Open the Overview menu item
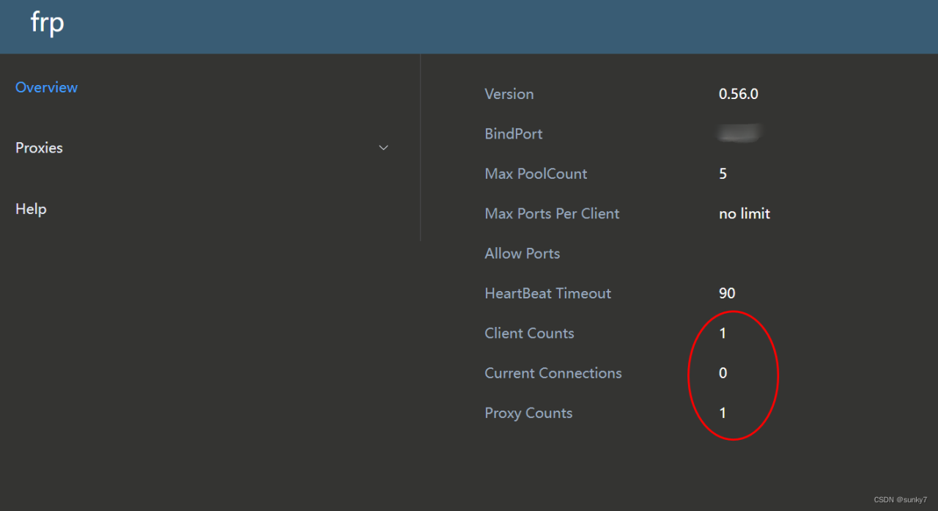938x511 pixels. (46, 87)
